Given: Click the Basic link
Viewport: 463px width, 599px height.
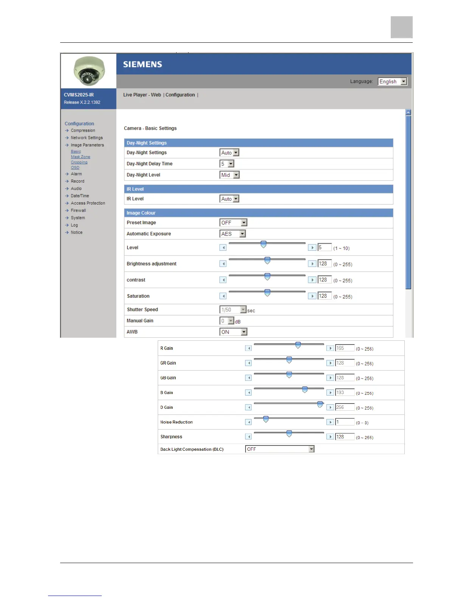Looking at the screenshot, I should 76,151.
